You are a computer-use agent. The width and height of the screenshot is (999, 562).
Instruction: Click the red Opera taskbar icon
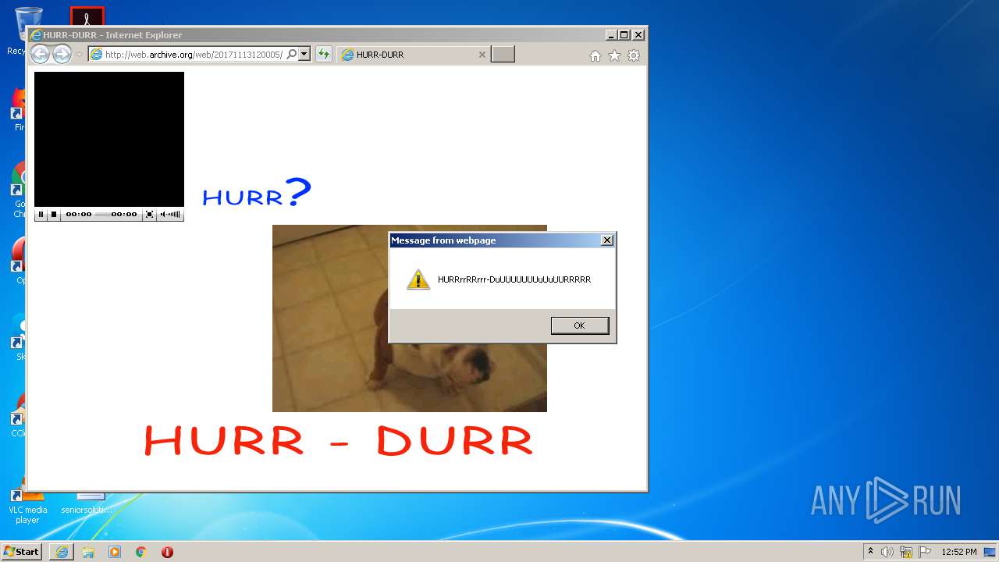[167, 552]
